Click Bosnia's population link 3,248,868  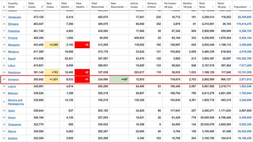(246, 100)
